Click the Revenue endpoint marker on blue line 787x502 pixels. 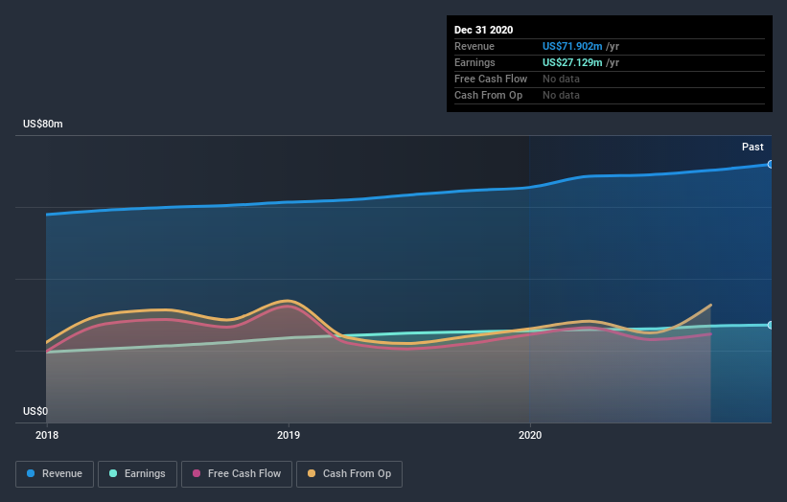pos(771,164)
